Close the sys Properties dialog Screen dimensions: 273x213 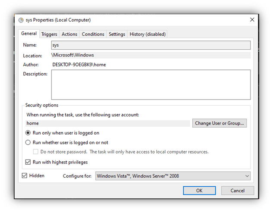(x=251, y=20)
